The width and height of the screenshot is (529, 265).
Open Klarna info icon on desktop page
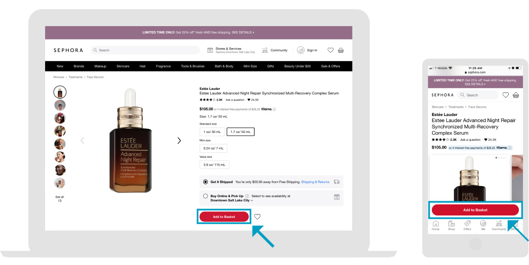(274, 109)
